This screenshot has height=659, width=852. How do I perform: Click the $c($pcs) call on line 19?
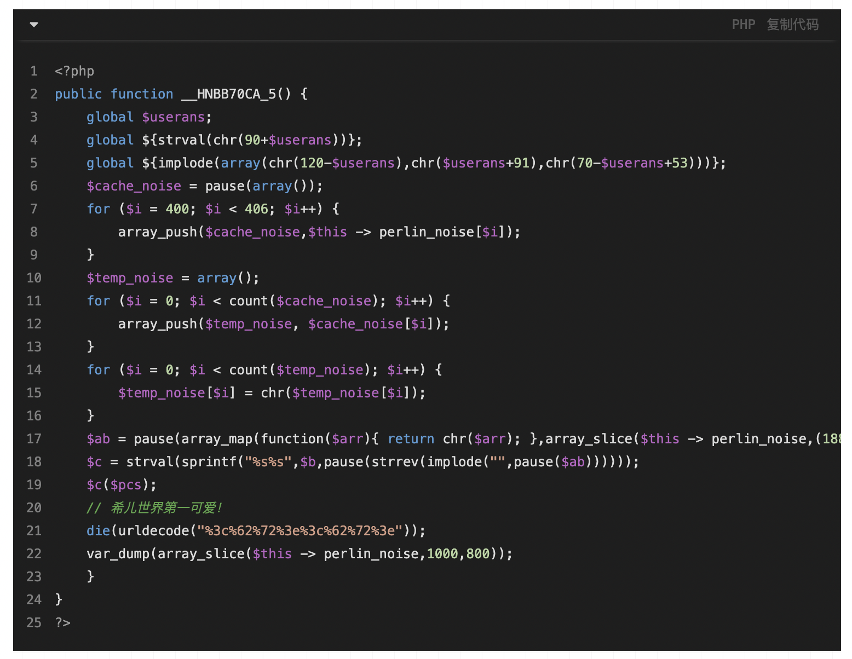coord(121,485)
